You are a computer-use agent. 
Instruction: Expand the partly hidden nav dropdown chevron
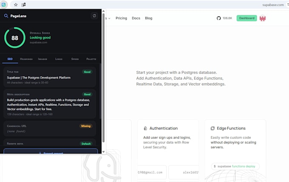[109, 18]
